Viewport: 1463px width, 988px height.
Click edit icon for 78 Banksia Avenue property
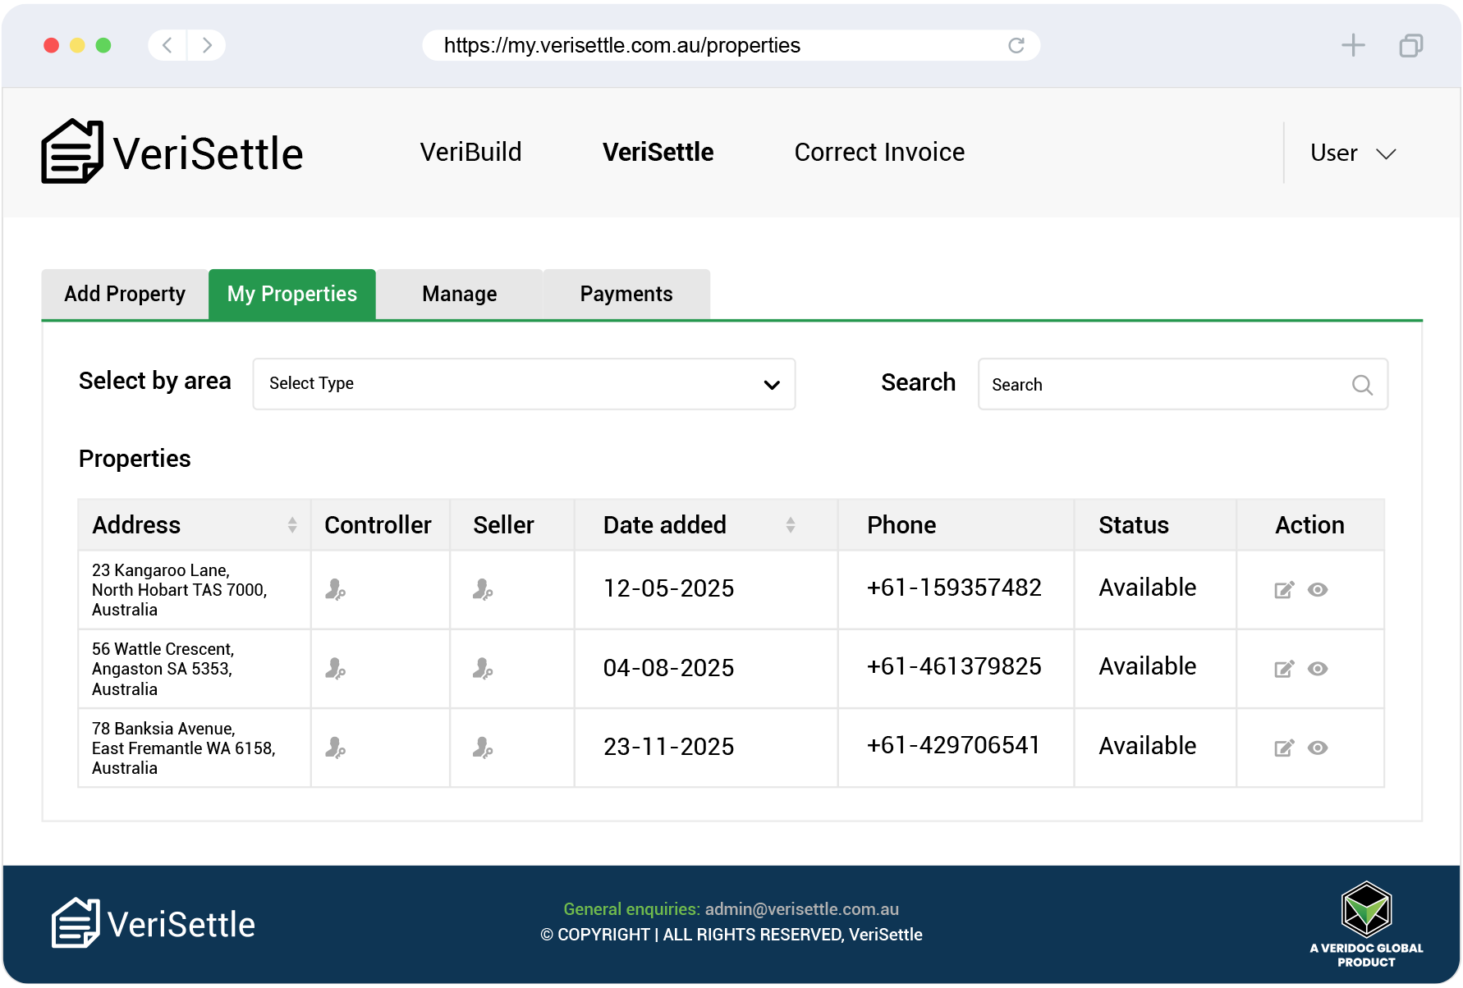1283,748
